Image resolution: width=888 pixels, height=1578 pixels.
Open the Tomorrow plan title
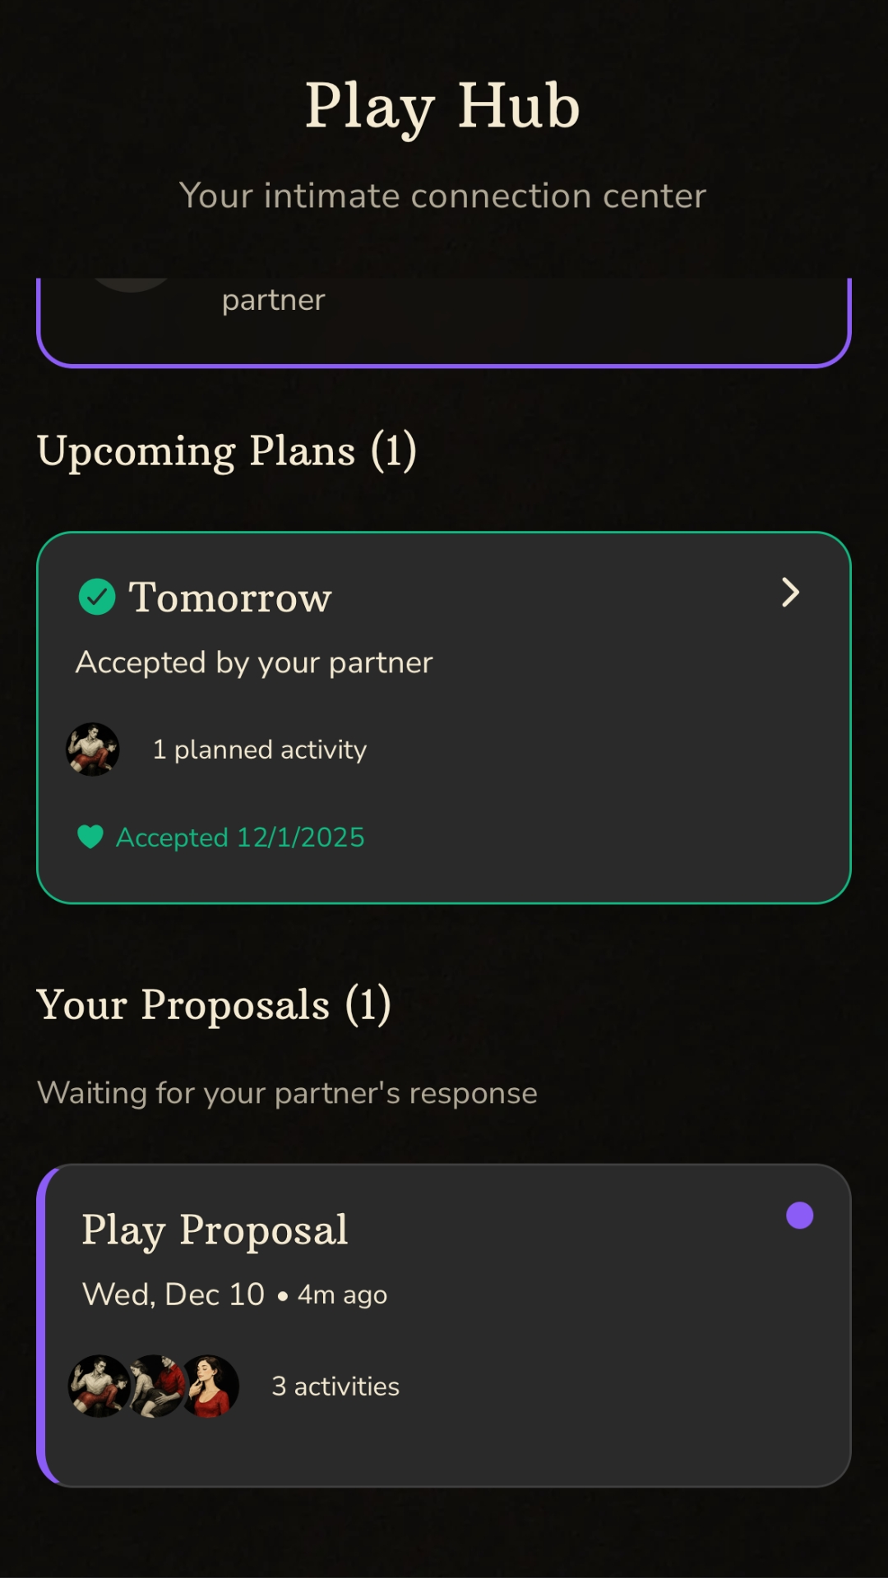click(230, 597)
